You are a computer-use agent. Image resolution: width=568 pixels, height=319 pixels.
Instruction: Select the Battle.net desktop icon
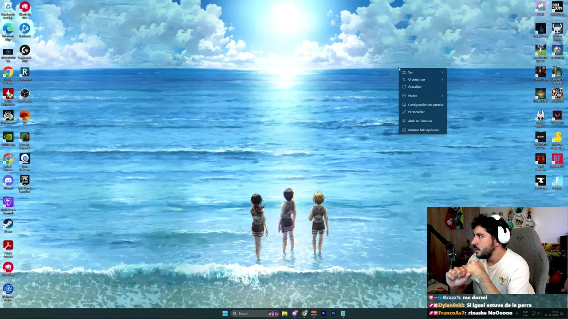point(25,31)
